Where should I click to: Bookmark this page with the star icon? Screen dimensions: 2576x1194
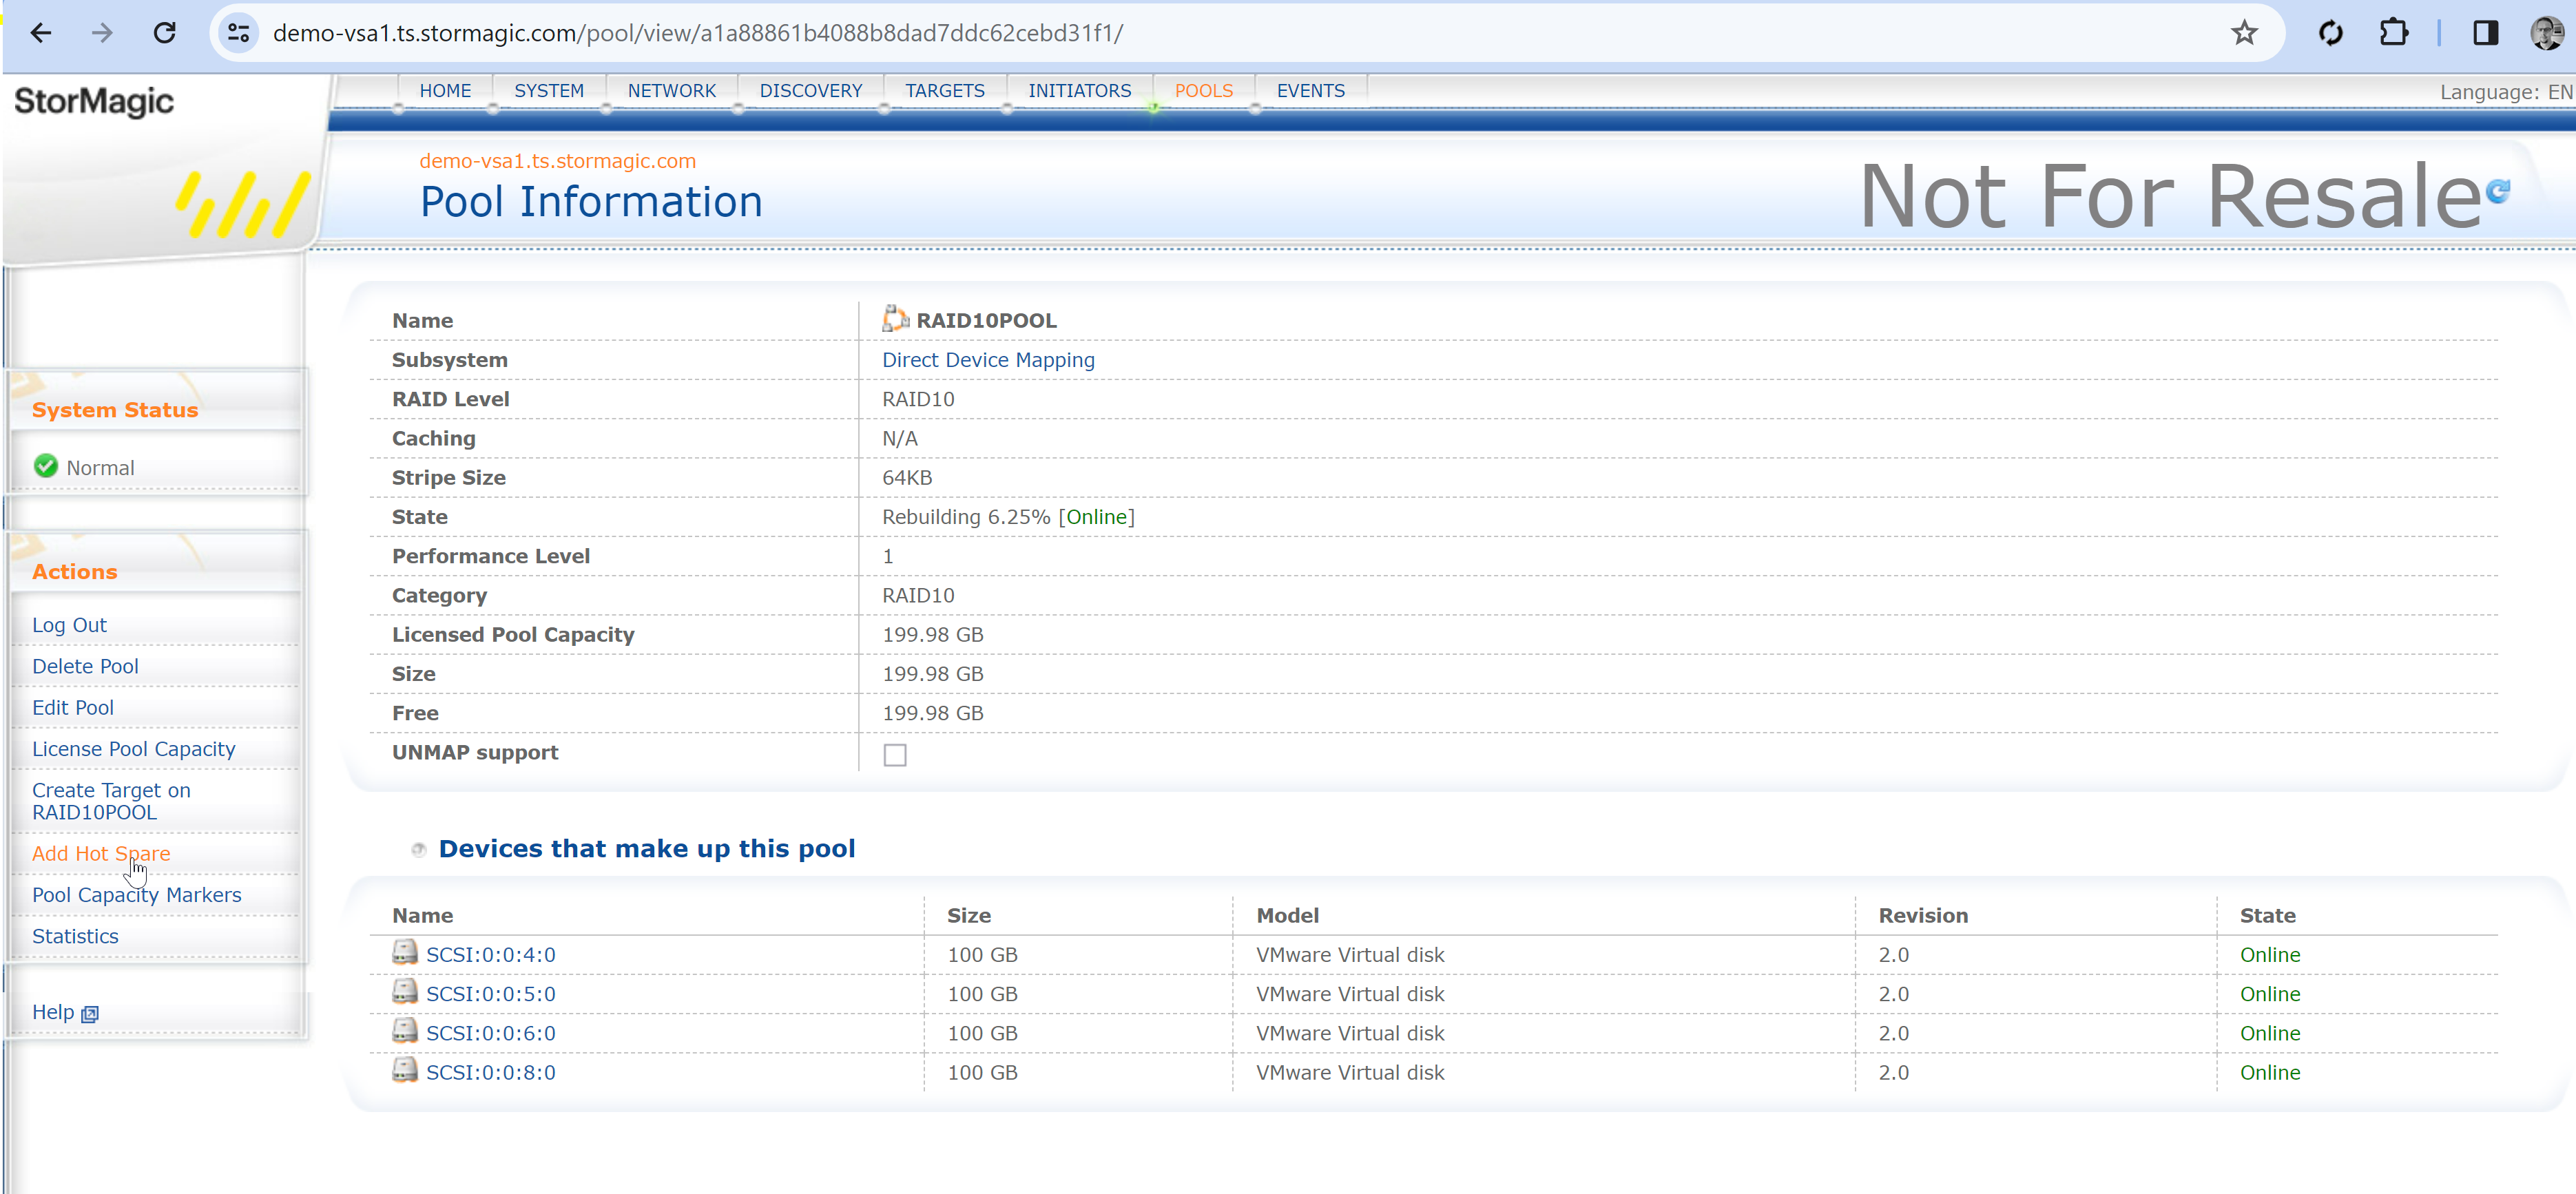coord(2244,33)
